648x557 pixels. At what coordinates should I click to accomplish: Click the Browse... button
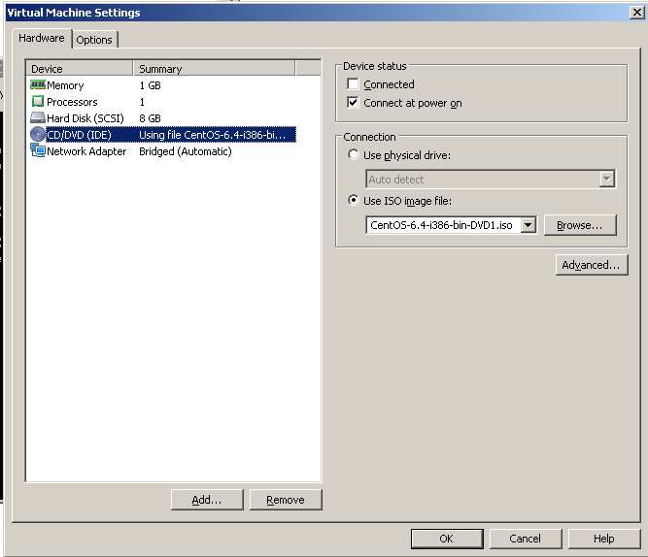pos(580,225)
